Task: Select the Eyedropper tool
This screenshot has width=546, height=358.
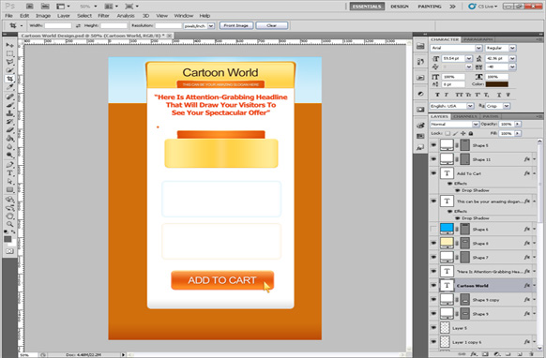Action: click(x=9, y=87)
